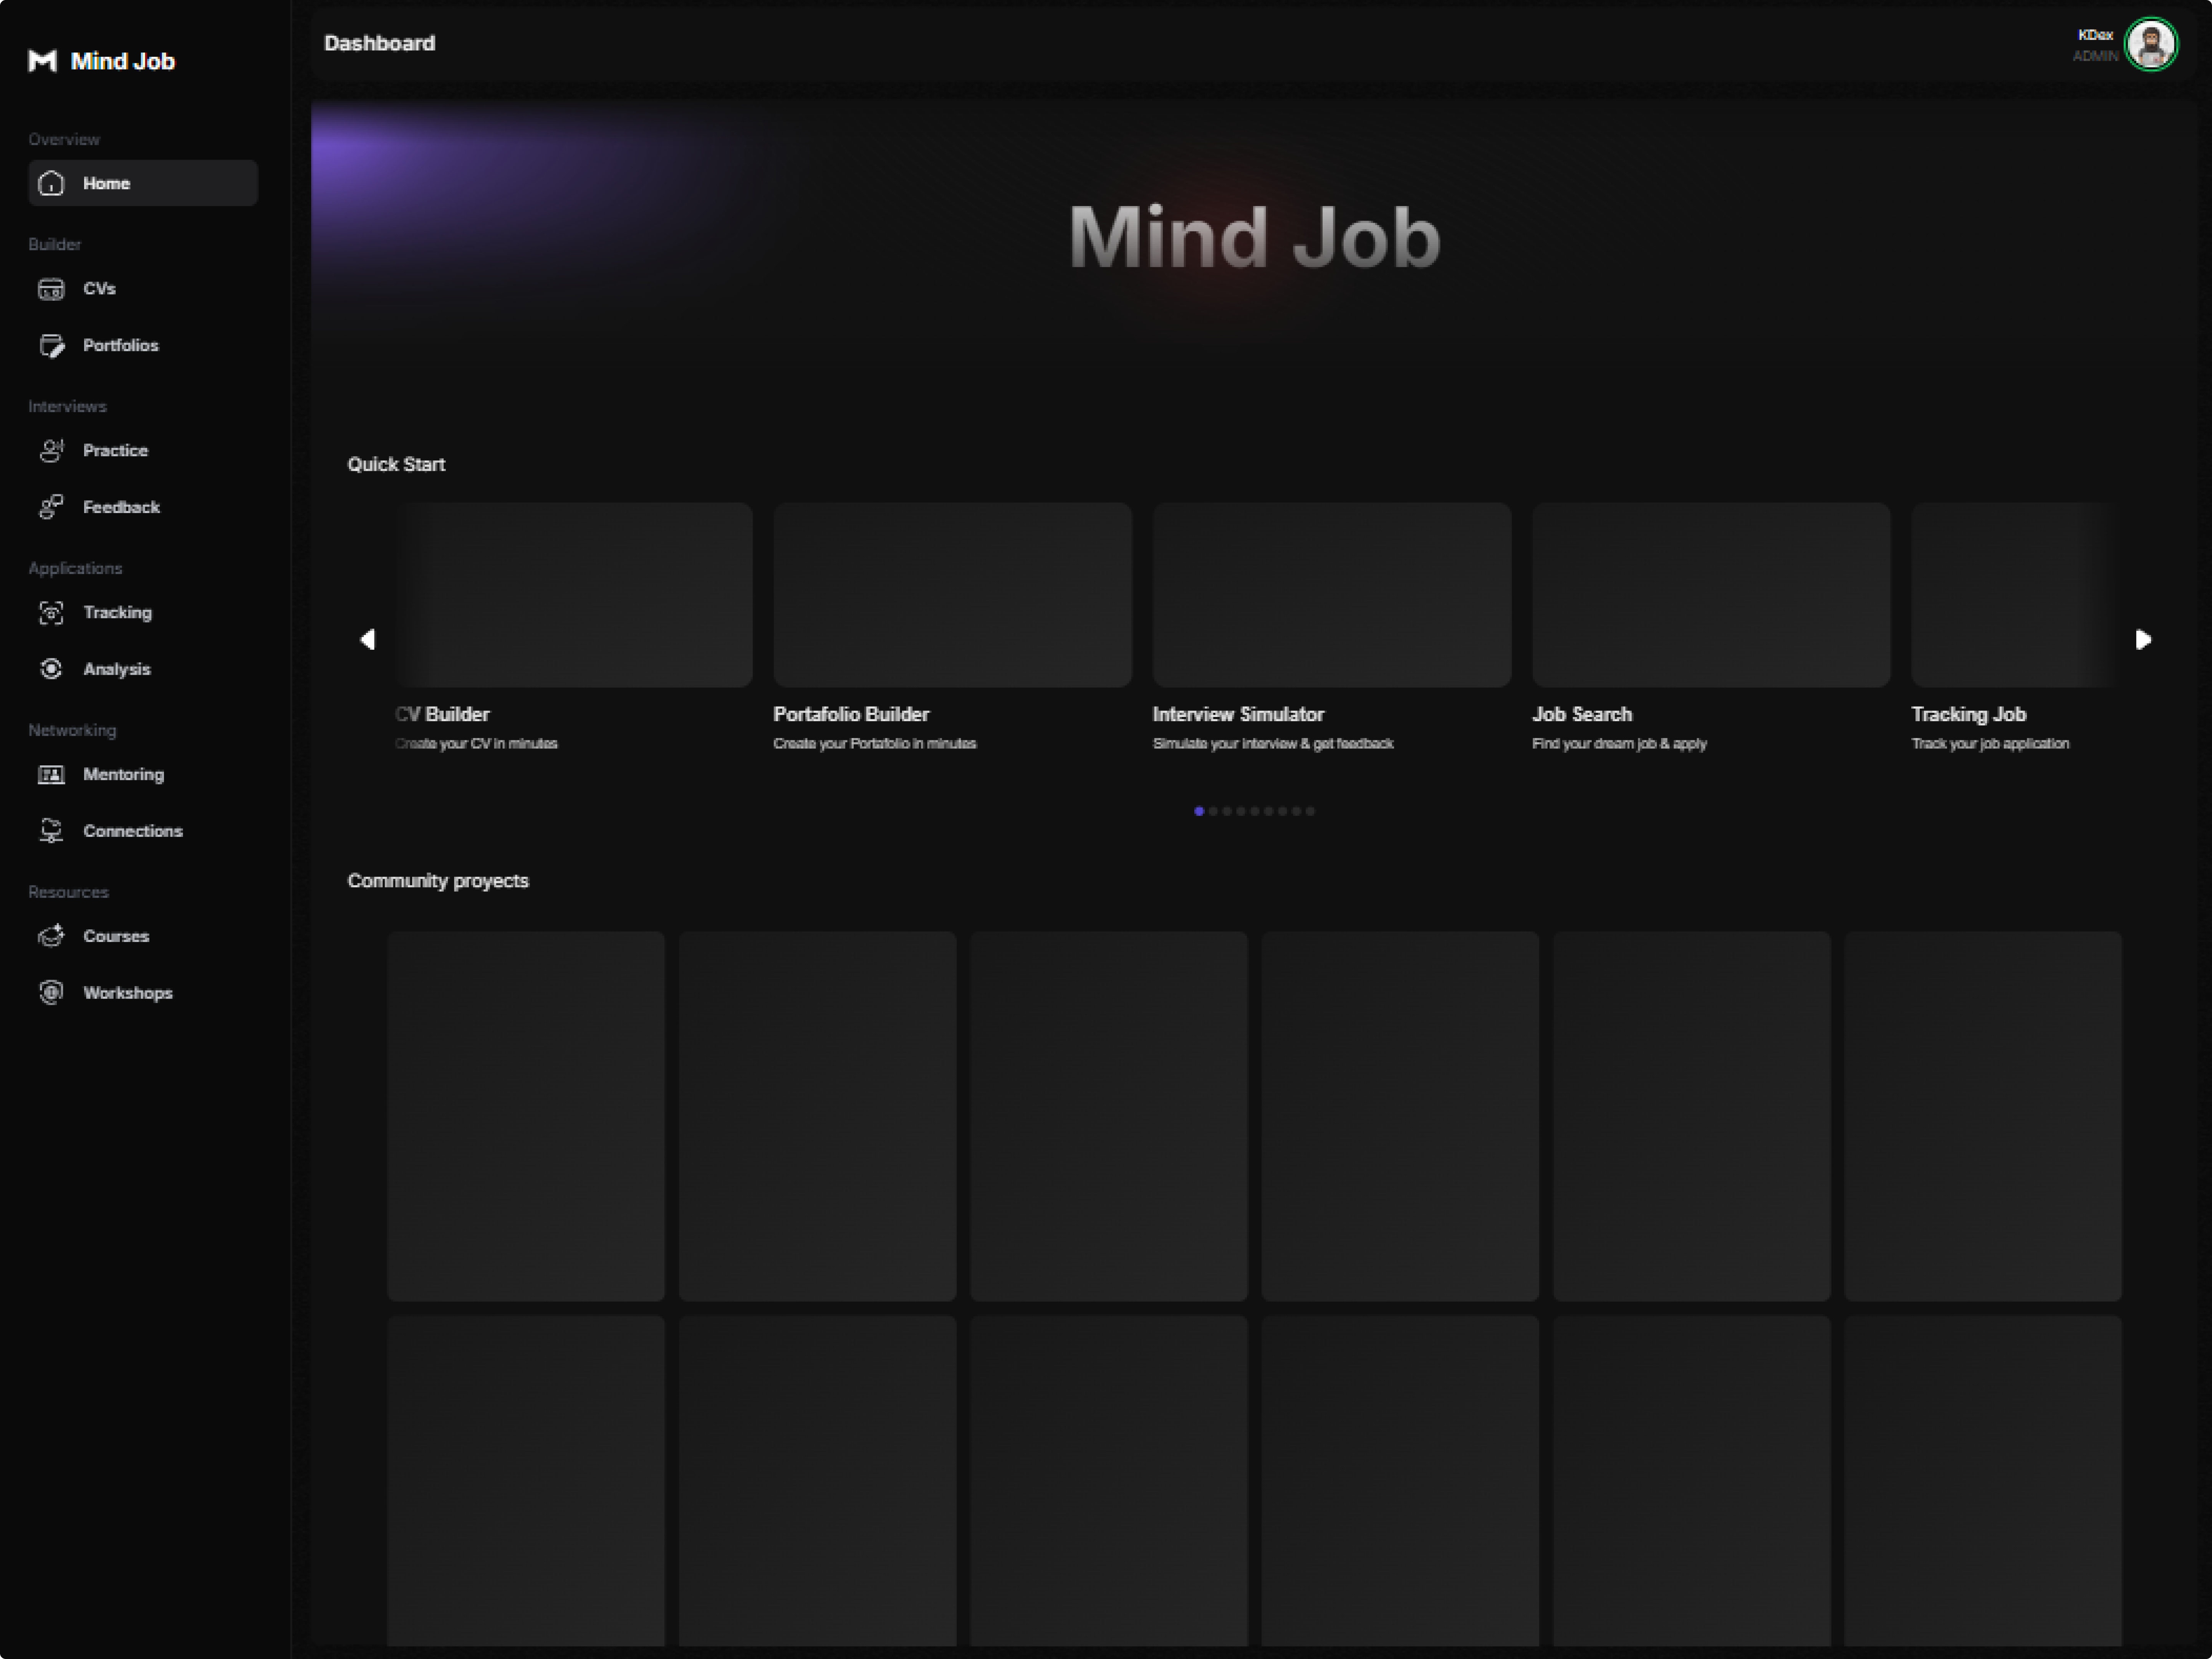Image resolution: width=2212 pixels, height=1659 pixels.
Task: Click 'Find your dream job & apply' text
Action: click(x=1619, y=744)
